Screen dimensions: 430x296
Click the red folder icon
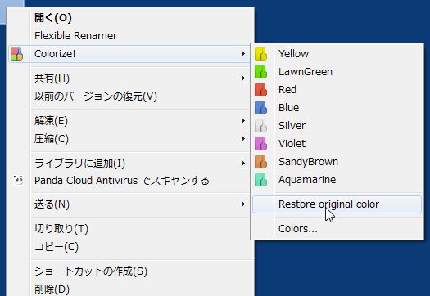click(x=260, y=90)
